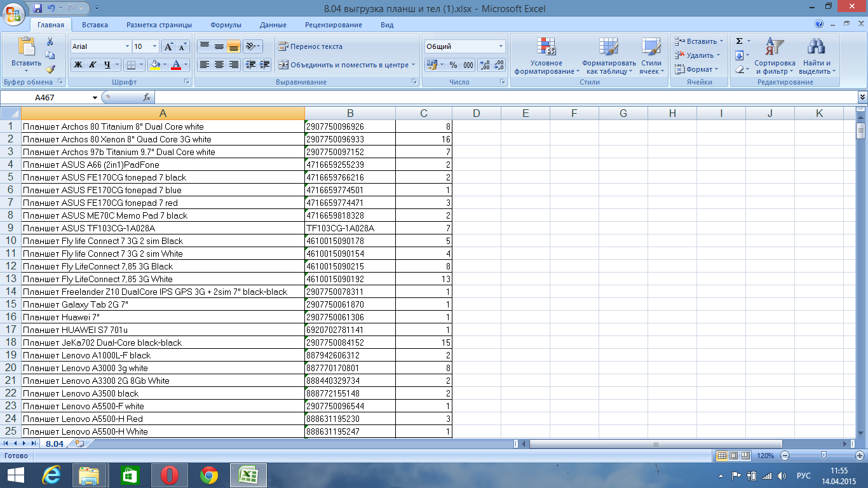
Task: Open Excel help question mark
Action: pos(819,24)
